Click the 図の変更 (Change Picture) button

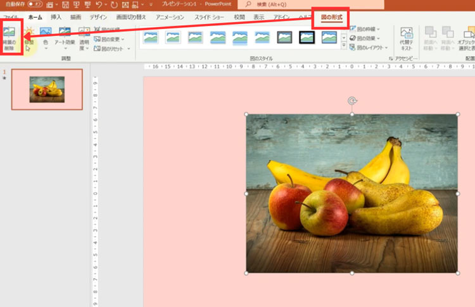[x=108, y=39]
